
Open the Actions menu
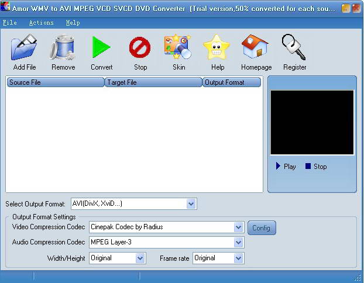point(41,22)
